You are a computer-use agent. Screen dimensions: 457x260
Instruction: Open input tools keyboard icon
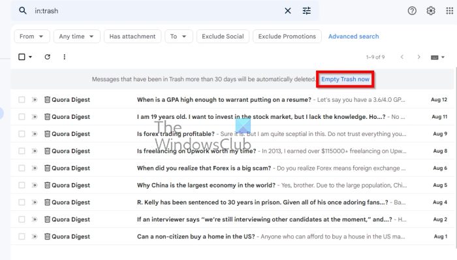tap(435, 57)
